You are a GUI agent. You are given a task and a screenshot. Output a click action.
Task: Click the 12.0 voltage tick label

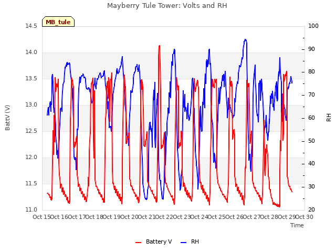pos(31,157)
